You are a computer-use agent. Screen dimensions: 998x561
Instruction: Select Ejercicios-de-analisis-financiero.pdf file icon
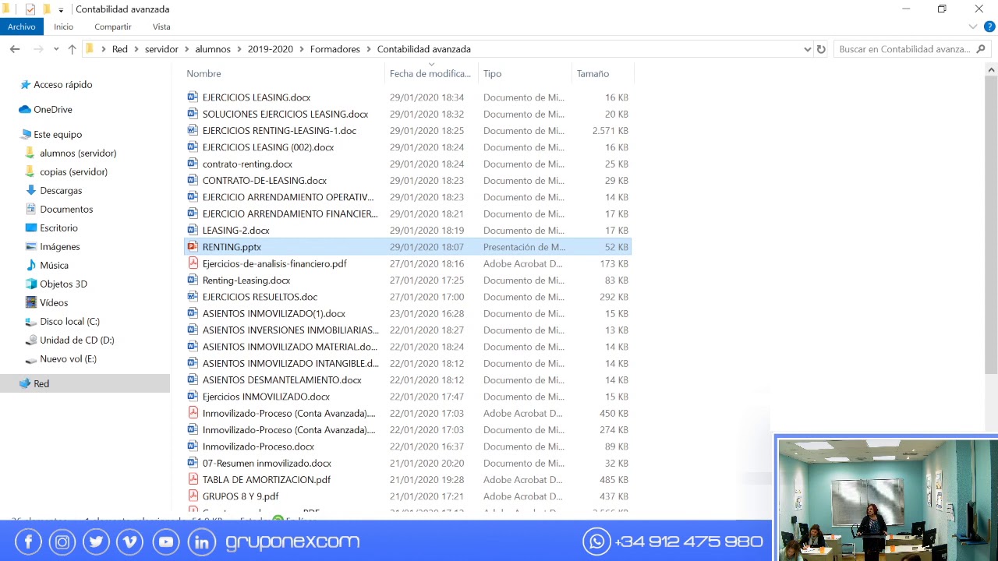[193, 263]
